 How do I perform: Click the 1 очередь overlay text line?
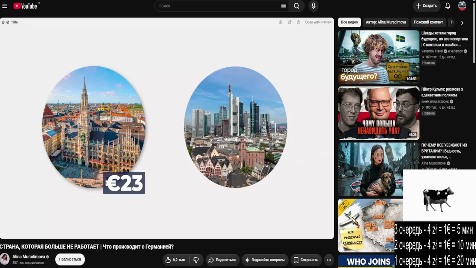435,261
